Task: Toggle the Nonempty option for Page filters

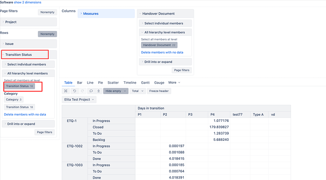Action: (47, 12)
